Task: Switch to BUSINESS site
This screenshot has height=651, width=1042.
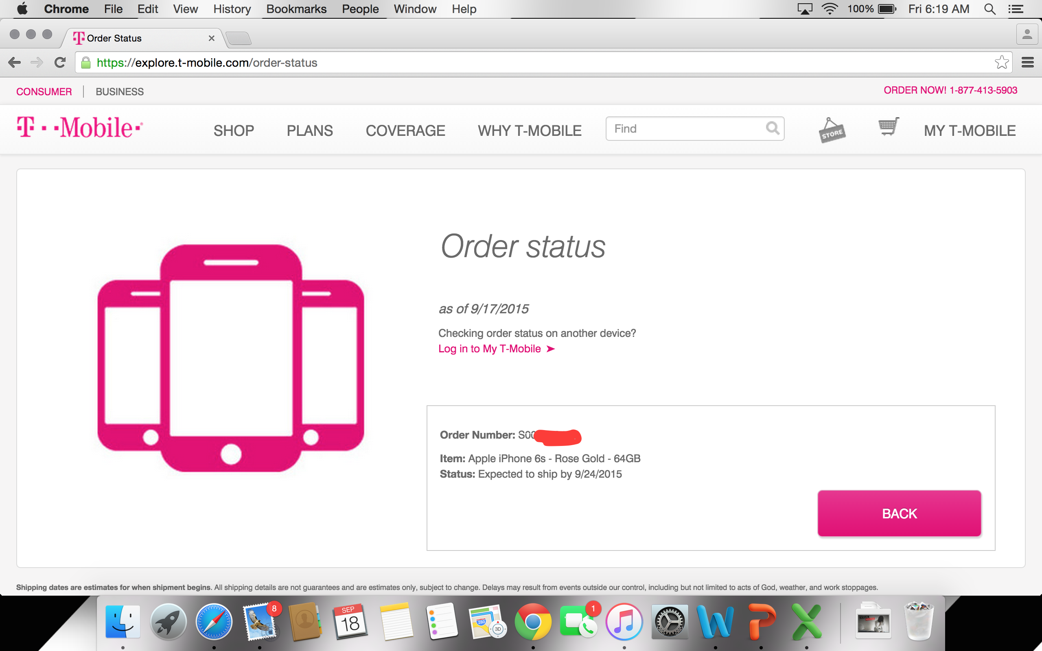Action: (120, 92)
